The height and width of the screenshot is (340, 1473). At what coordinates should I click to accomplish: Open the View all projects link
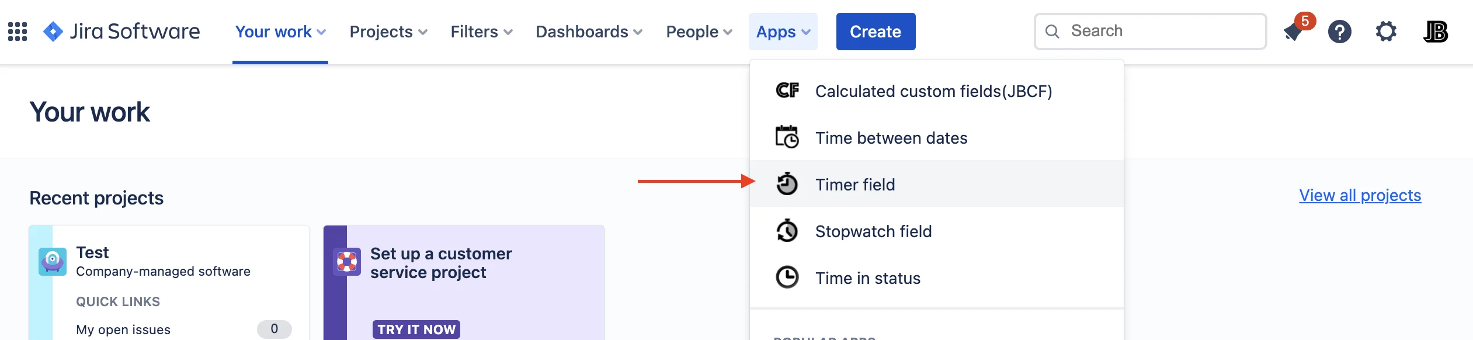click(x=1360, y=195)
